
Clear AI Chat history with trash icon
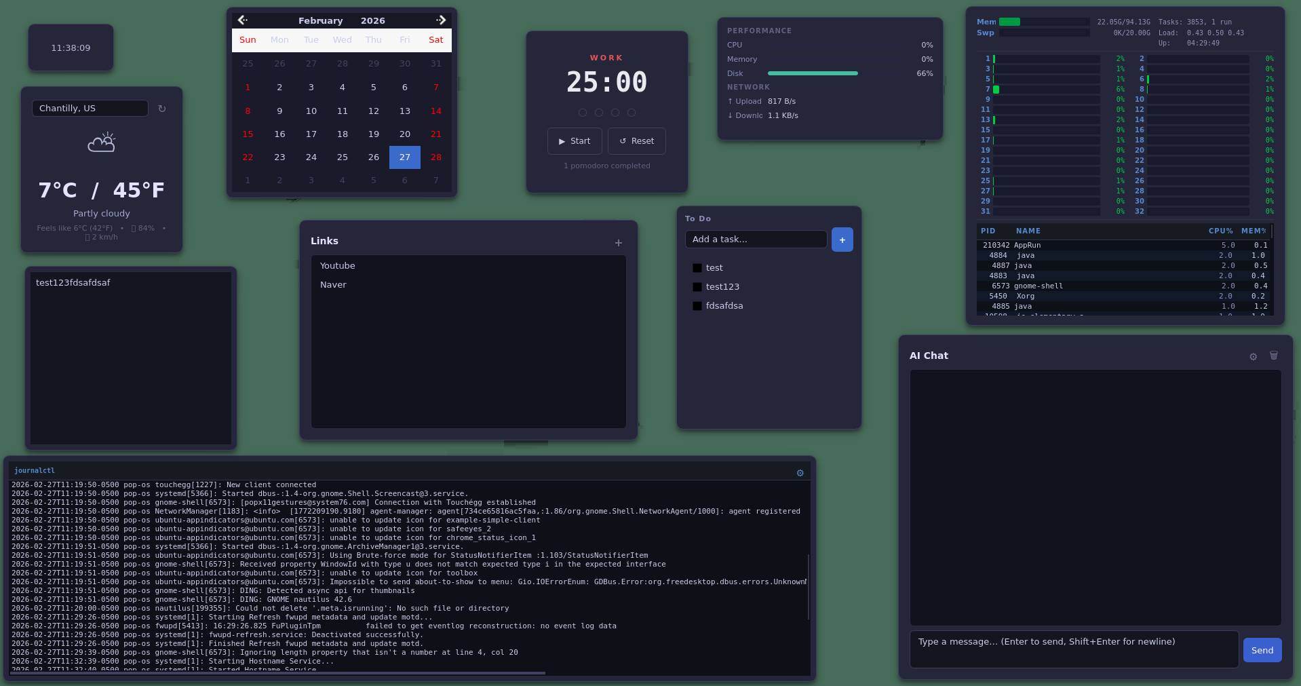[1274, 356]
